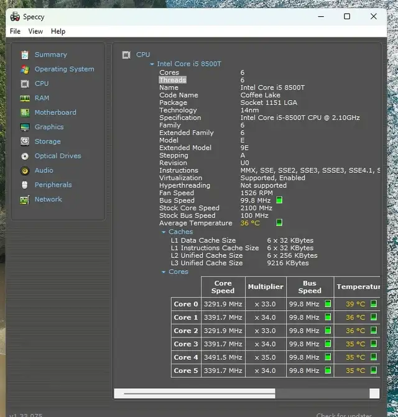Open the Help menu

point(58,31)
